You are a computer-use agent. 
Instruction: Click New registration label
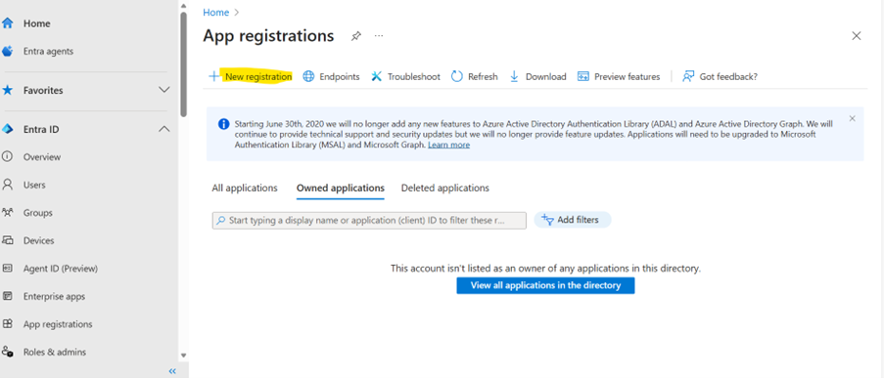pyautogui.click(x=258, y=76)
